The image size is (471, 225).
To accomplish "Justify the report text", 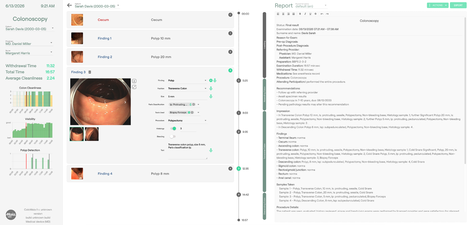I will (293, 14).
